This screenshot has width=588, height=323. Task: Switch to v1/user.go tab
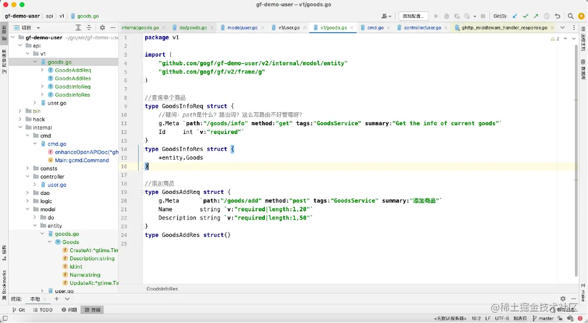(x=289, y=28)
